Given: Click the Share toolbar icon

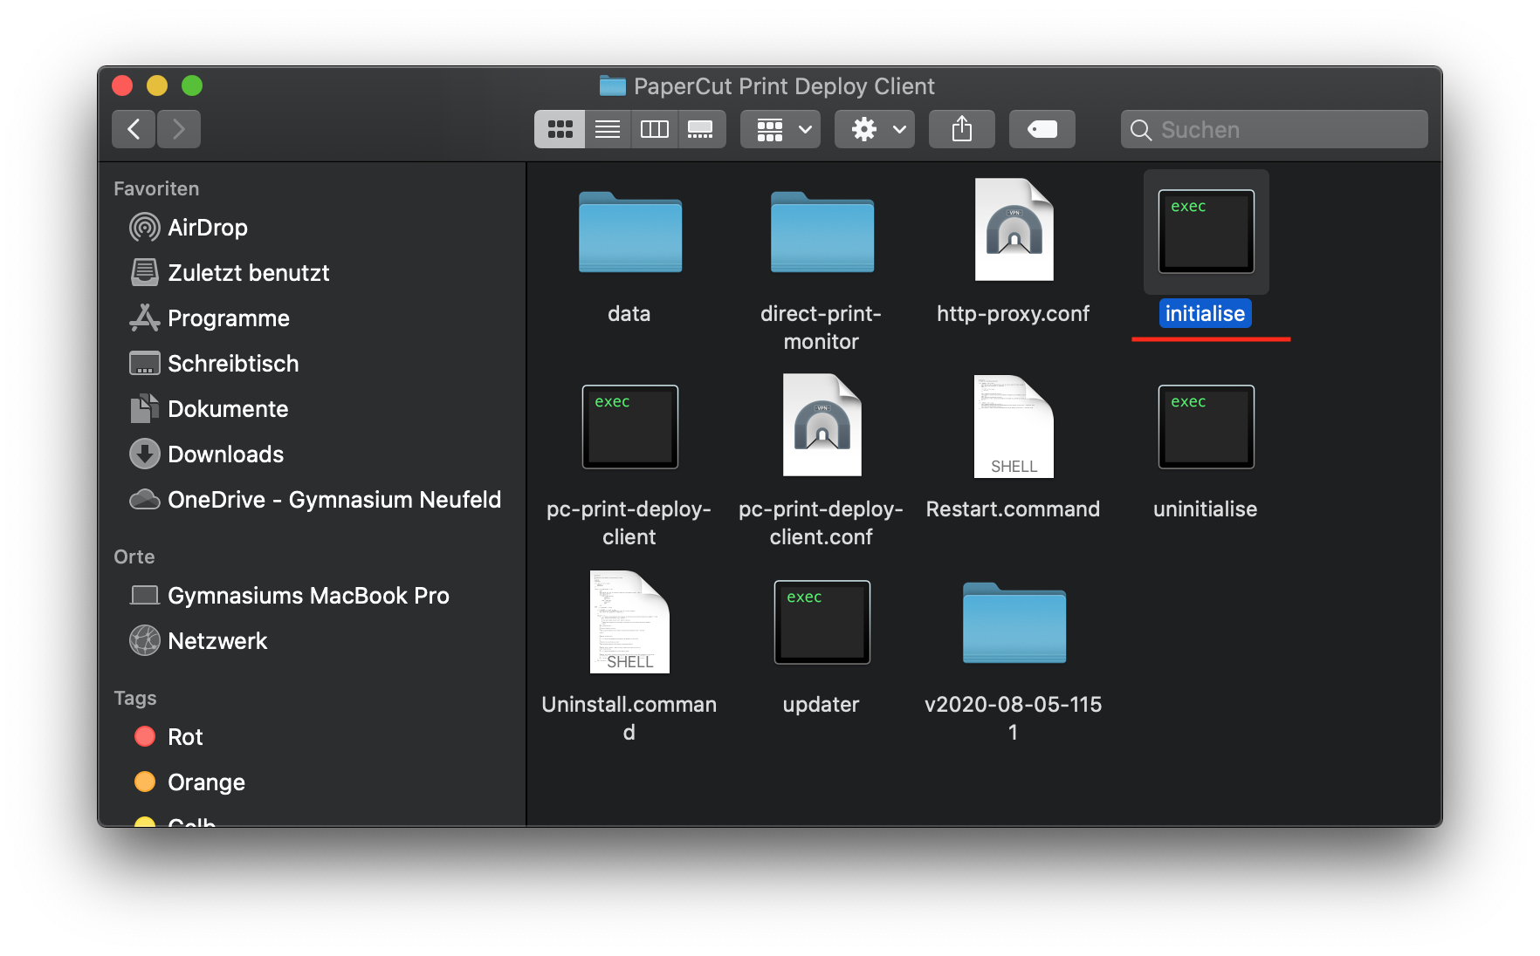Looking at the screenshot, I should [x=961, y=129].
